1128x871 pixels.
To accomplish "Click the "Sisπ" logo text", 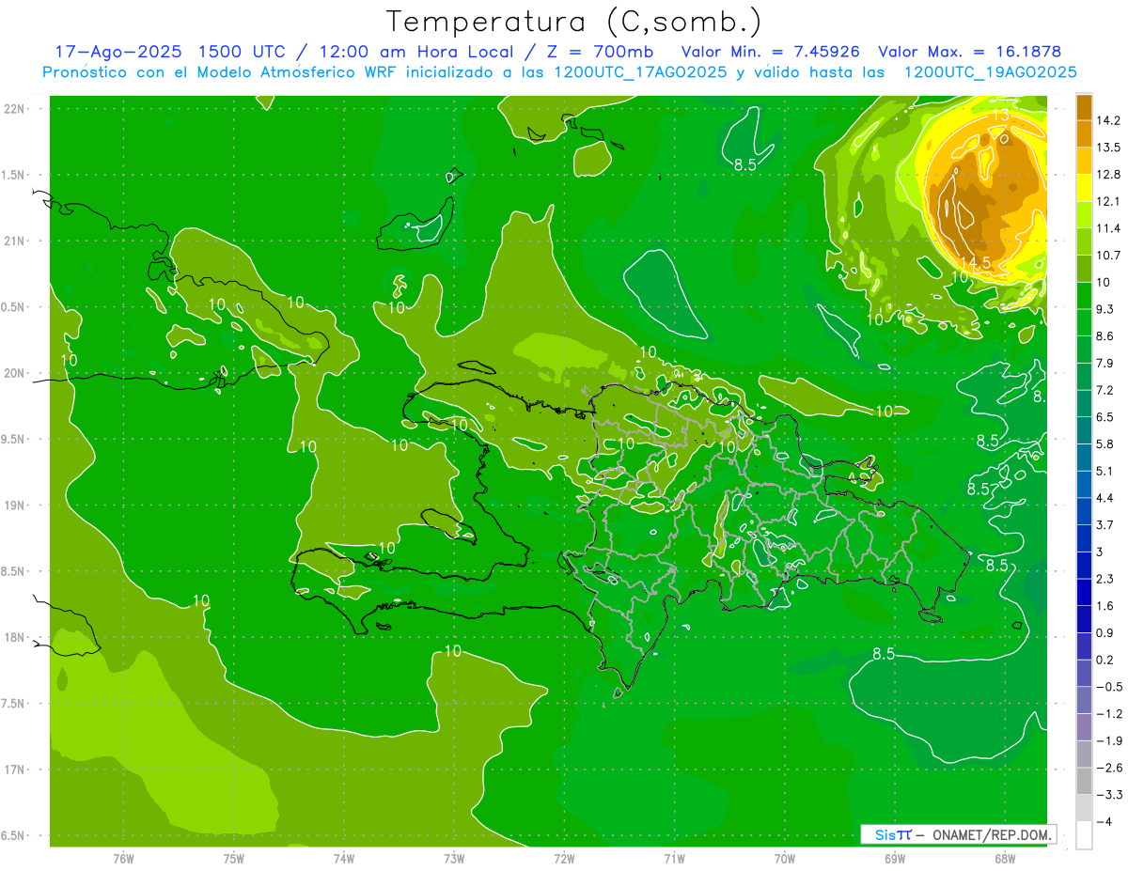I will [x=893, y=834].
